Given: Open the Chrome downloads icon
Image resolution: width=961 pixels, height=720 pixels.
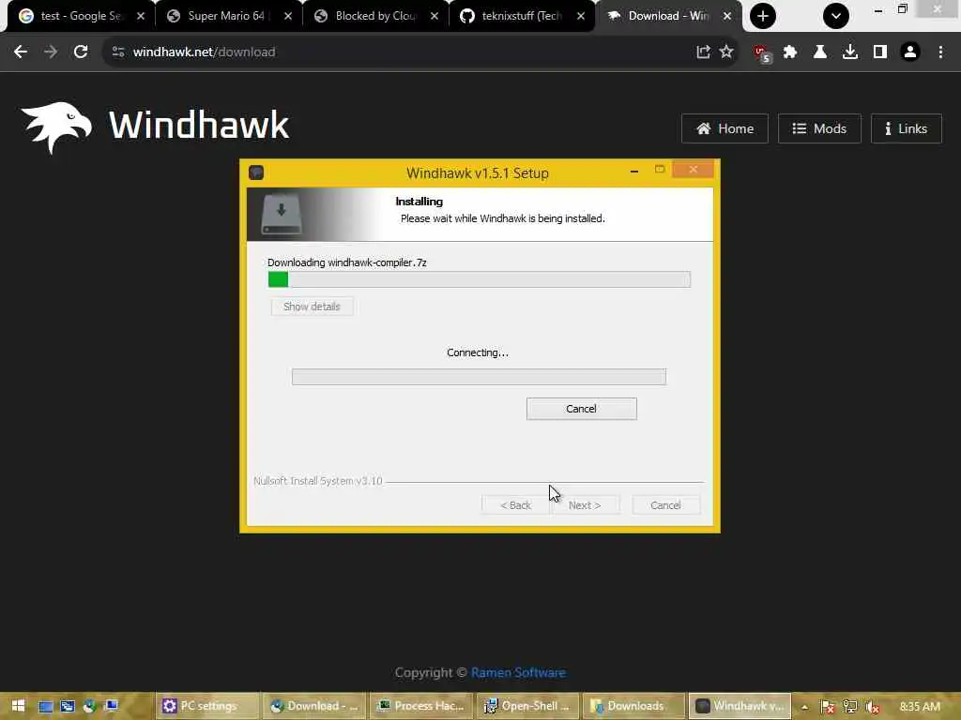Looking at the screenshot, I should 849,52.
